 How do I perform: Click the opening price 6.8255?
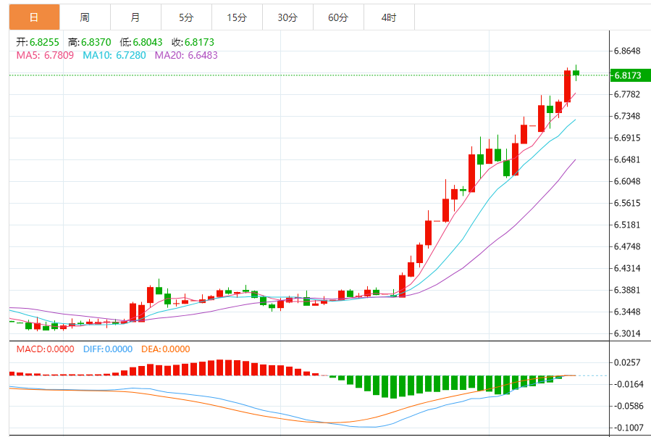[44, 42]
